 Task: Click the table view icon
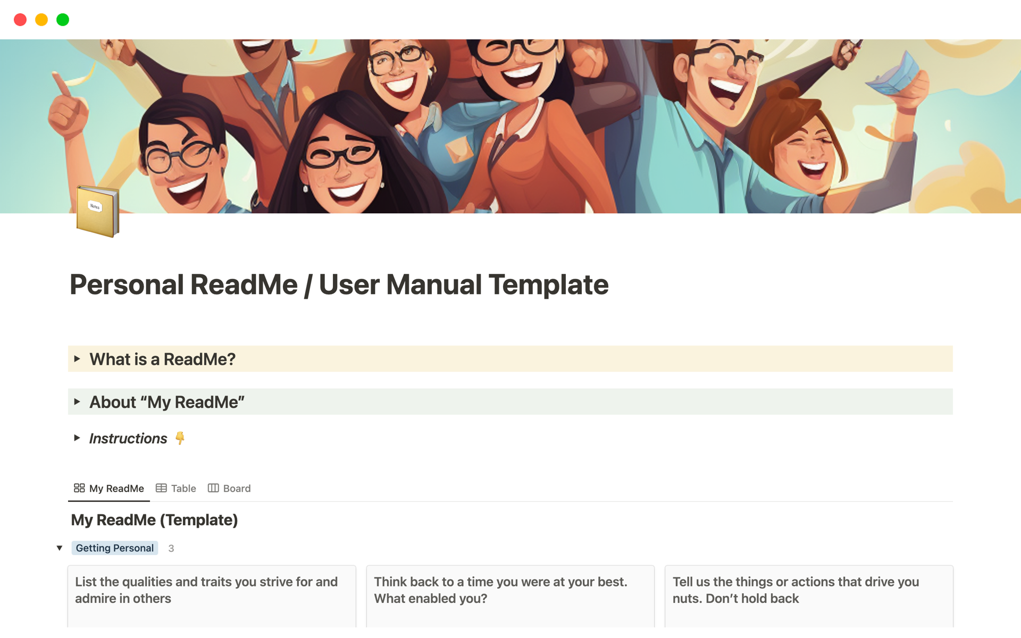point(161,488)
